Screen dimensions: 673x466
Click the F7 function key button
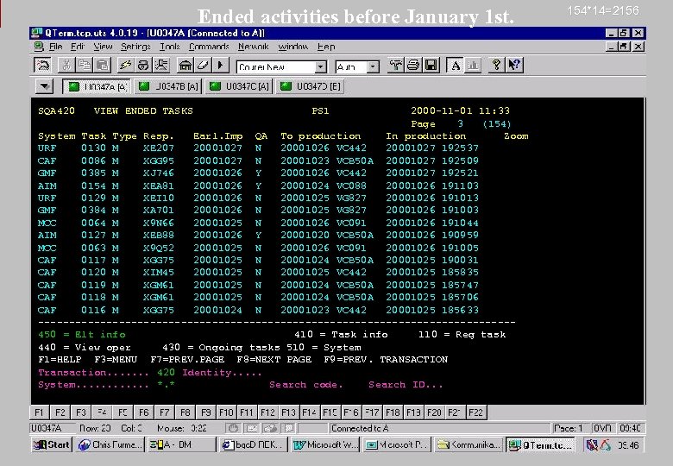[165, 412]
